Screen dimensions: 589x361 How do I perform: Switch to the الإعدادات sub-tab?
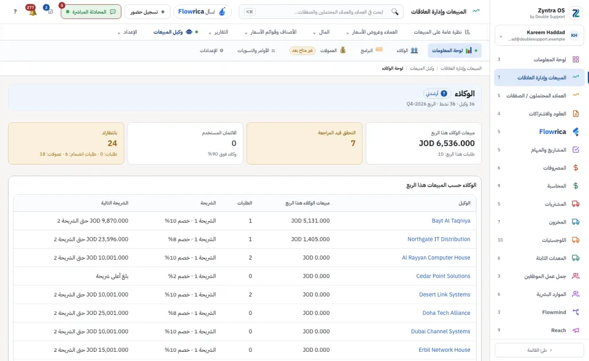[212, 50]
